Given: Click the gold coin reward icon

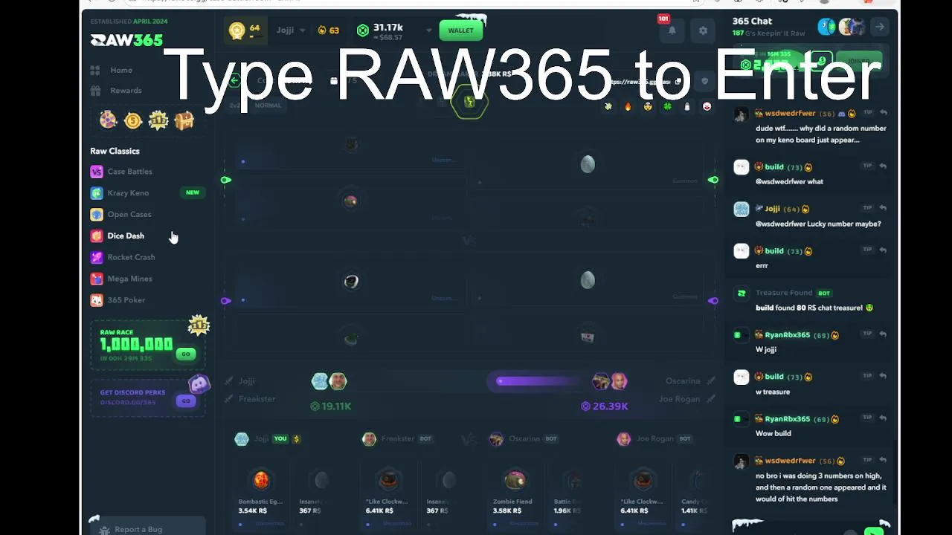Looking at the screenshot, I should click(x=133, y=120).
